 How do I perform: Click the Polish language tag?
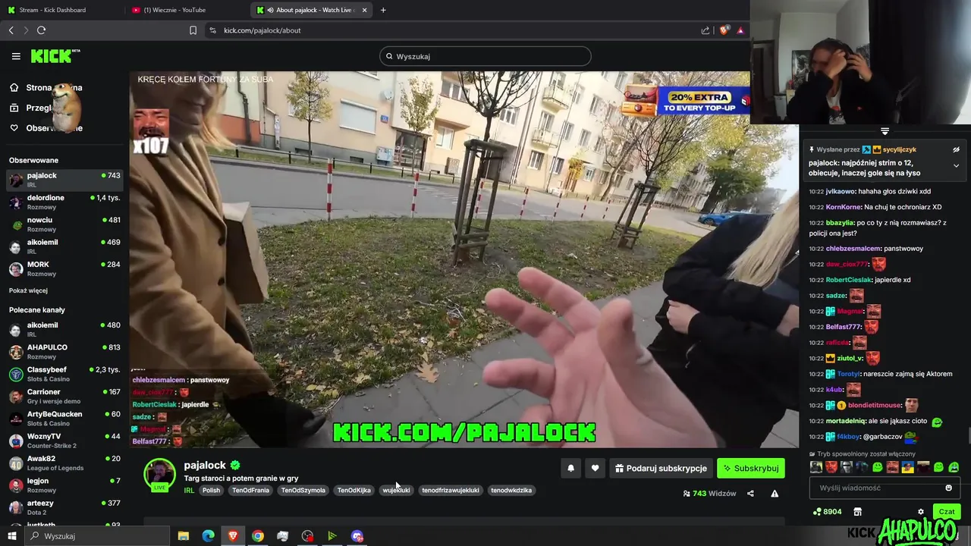[x=211, y=491]
